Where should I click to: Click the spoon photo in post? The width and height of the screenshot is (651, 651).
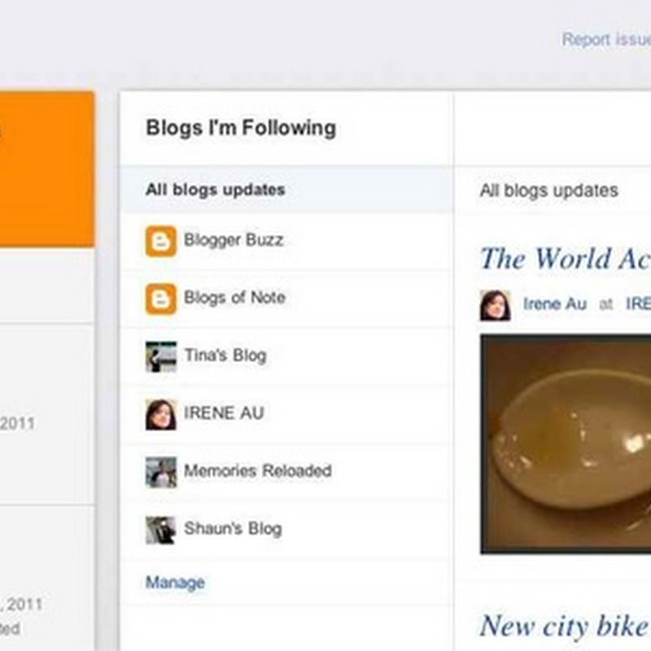point(566,443)
